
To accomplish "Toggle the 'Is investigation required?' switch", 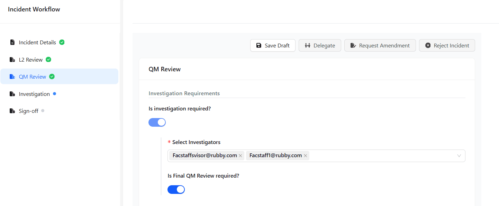I will point(157,122).
